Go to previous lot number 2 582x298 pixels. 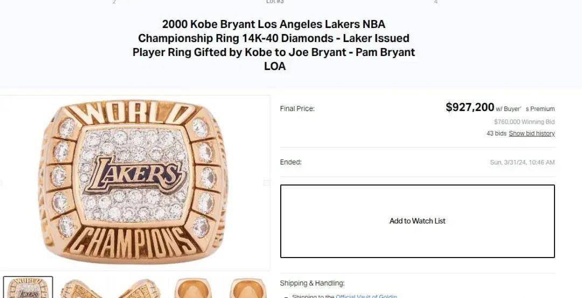point(114,2)
